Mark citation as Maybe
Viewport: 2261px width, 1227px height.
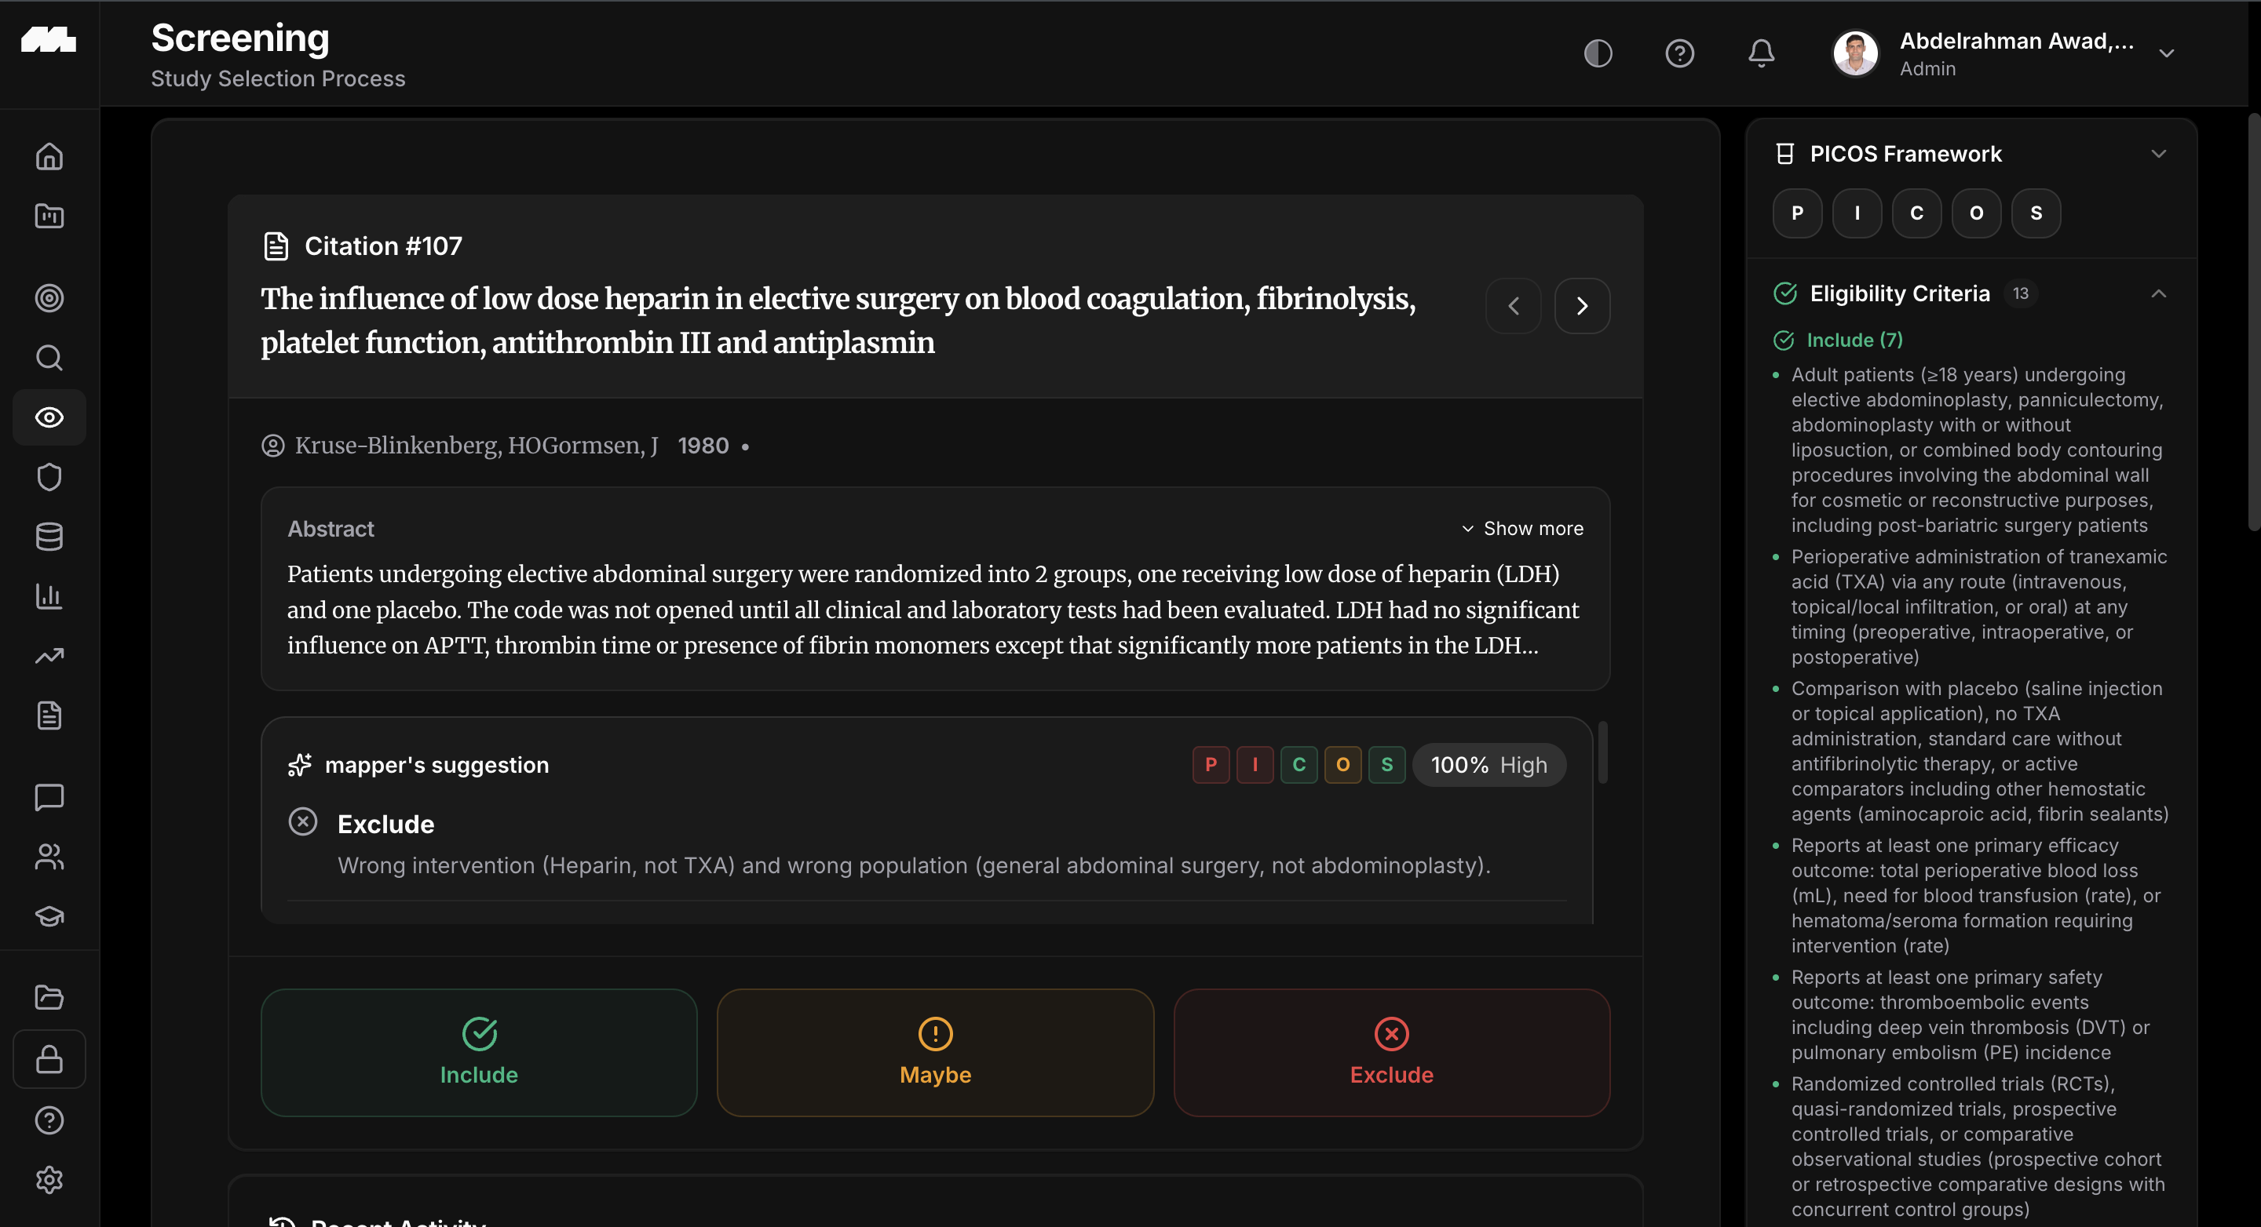(935, 1053)
